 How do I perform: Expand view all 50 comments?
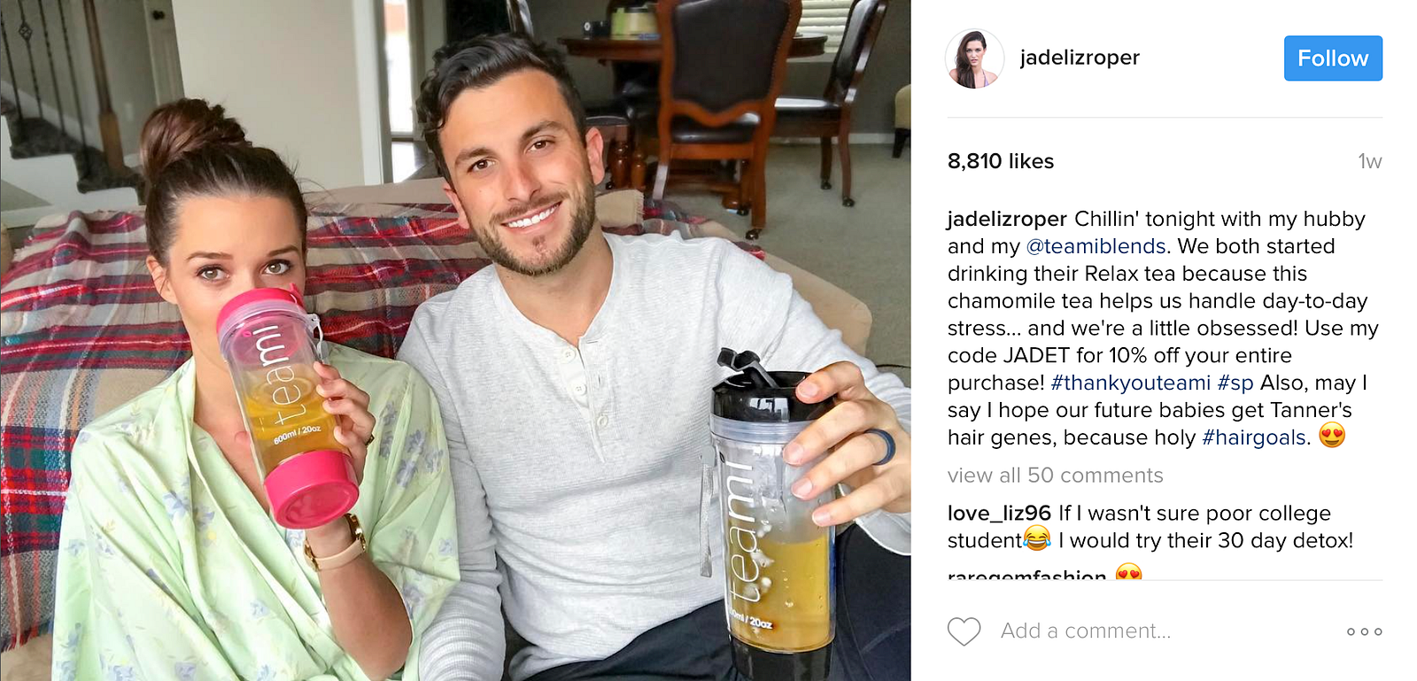tap(1055, 476)
